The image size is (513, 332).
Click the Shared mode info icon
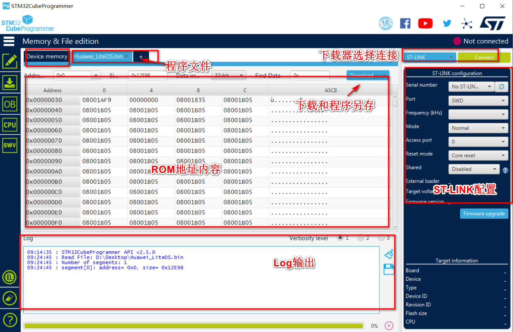pos(505,170)
